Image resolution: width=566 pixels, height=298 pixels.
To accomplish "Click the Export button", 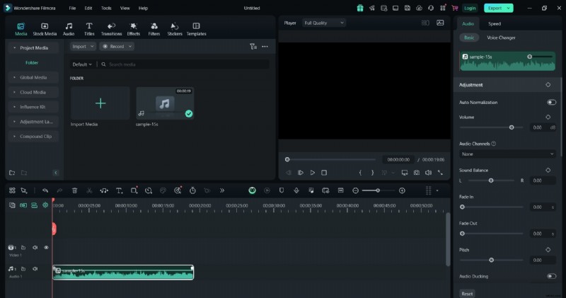I will (x=499, y=8).
